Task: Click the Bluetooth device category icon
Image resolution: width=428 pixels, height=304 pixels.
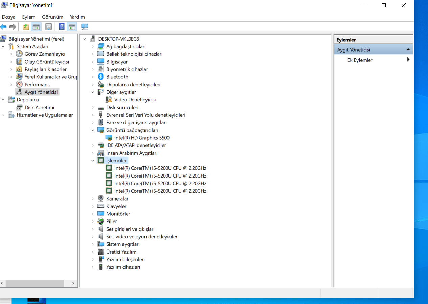Action: point(100,77)
